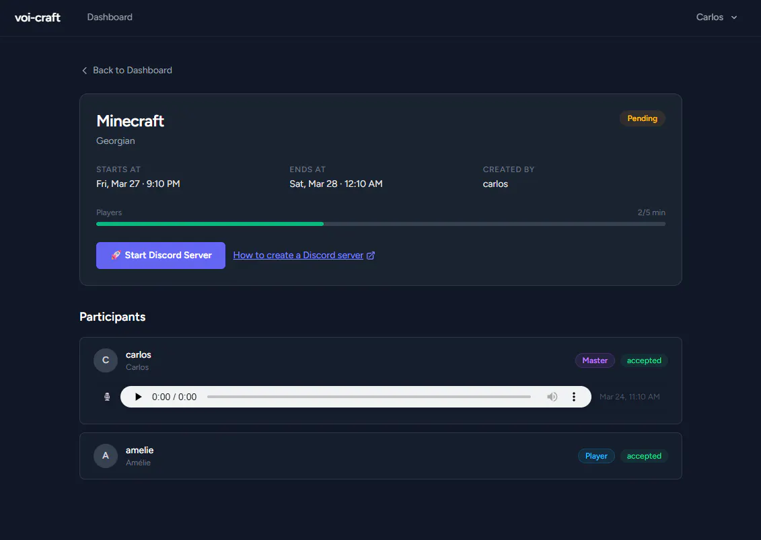Click the microphone icon beside player
The image size is (761, 540).
tap(107, 397)
